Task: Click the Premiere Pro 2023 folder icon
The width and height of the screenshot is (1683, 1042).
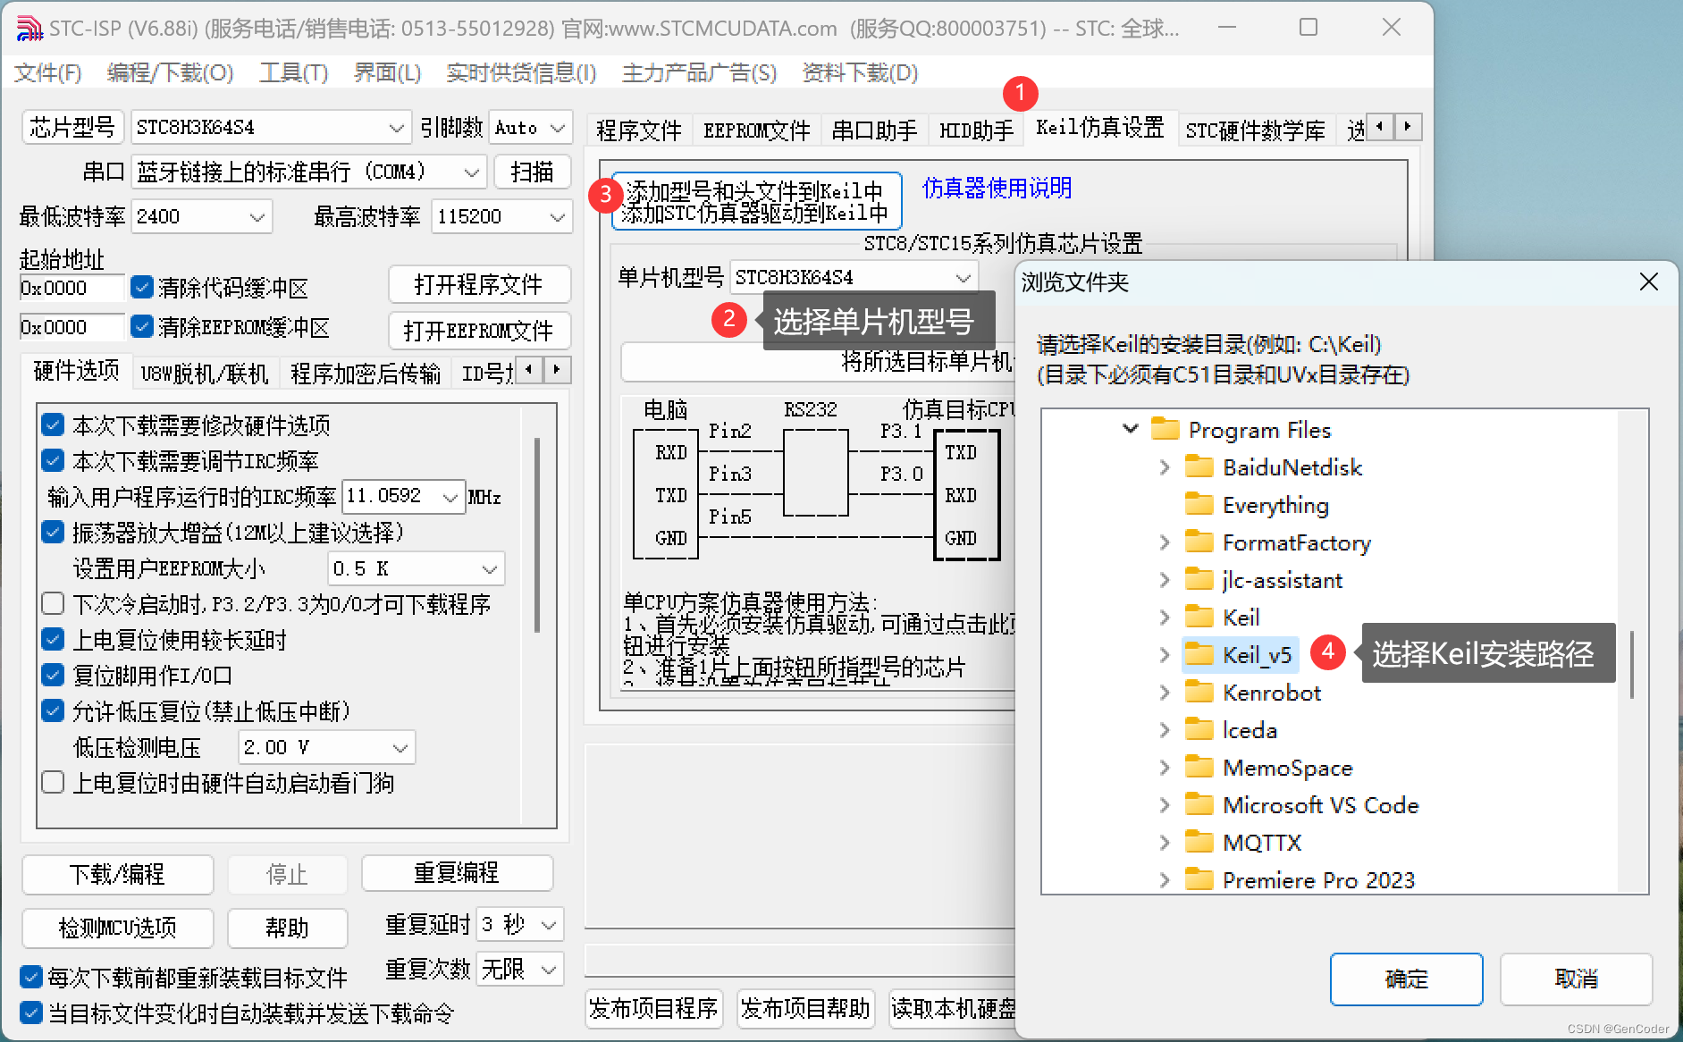Action: (1199, 880)
